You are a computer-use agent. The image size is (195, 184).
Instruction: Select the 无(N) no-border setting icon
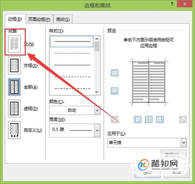pos(14,44)
